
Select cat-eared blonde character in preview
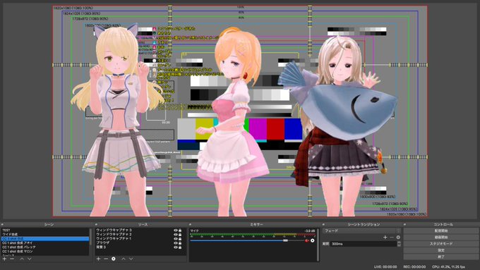pyautogui.click(x=118, y=119)
